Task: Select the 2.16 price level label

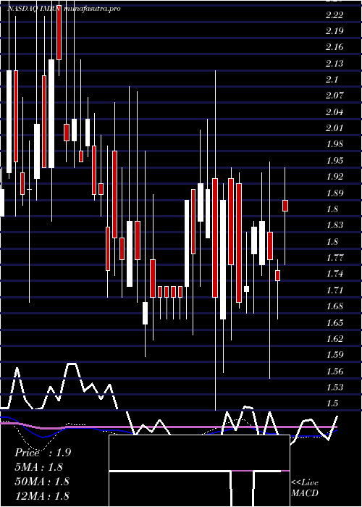Action: tap(334, 47)
